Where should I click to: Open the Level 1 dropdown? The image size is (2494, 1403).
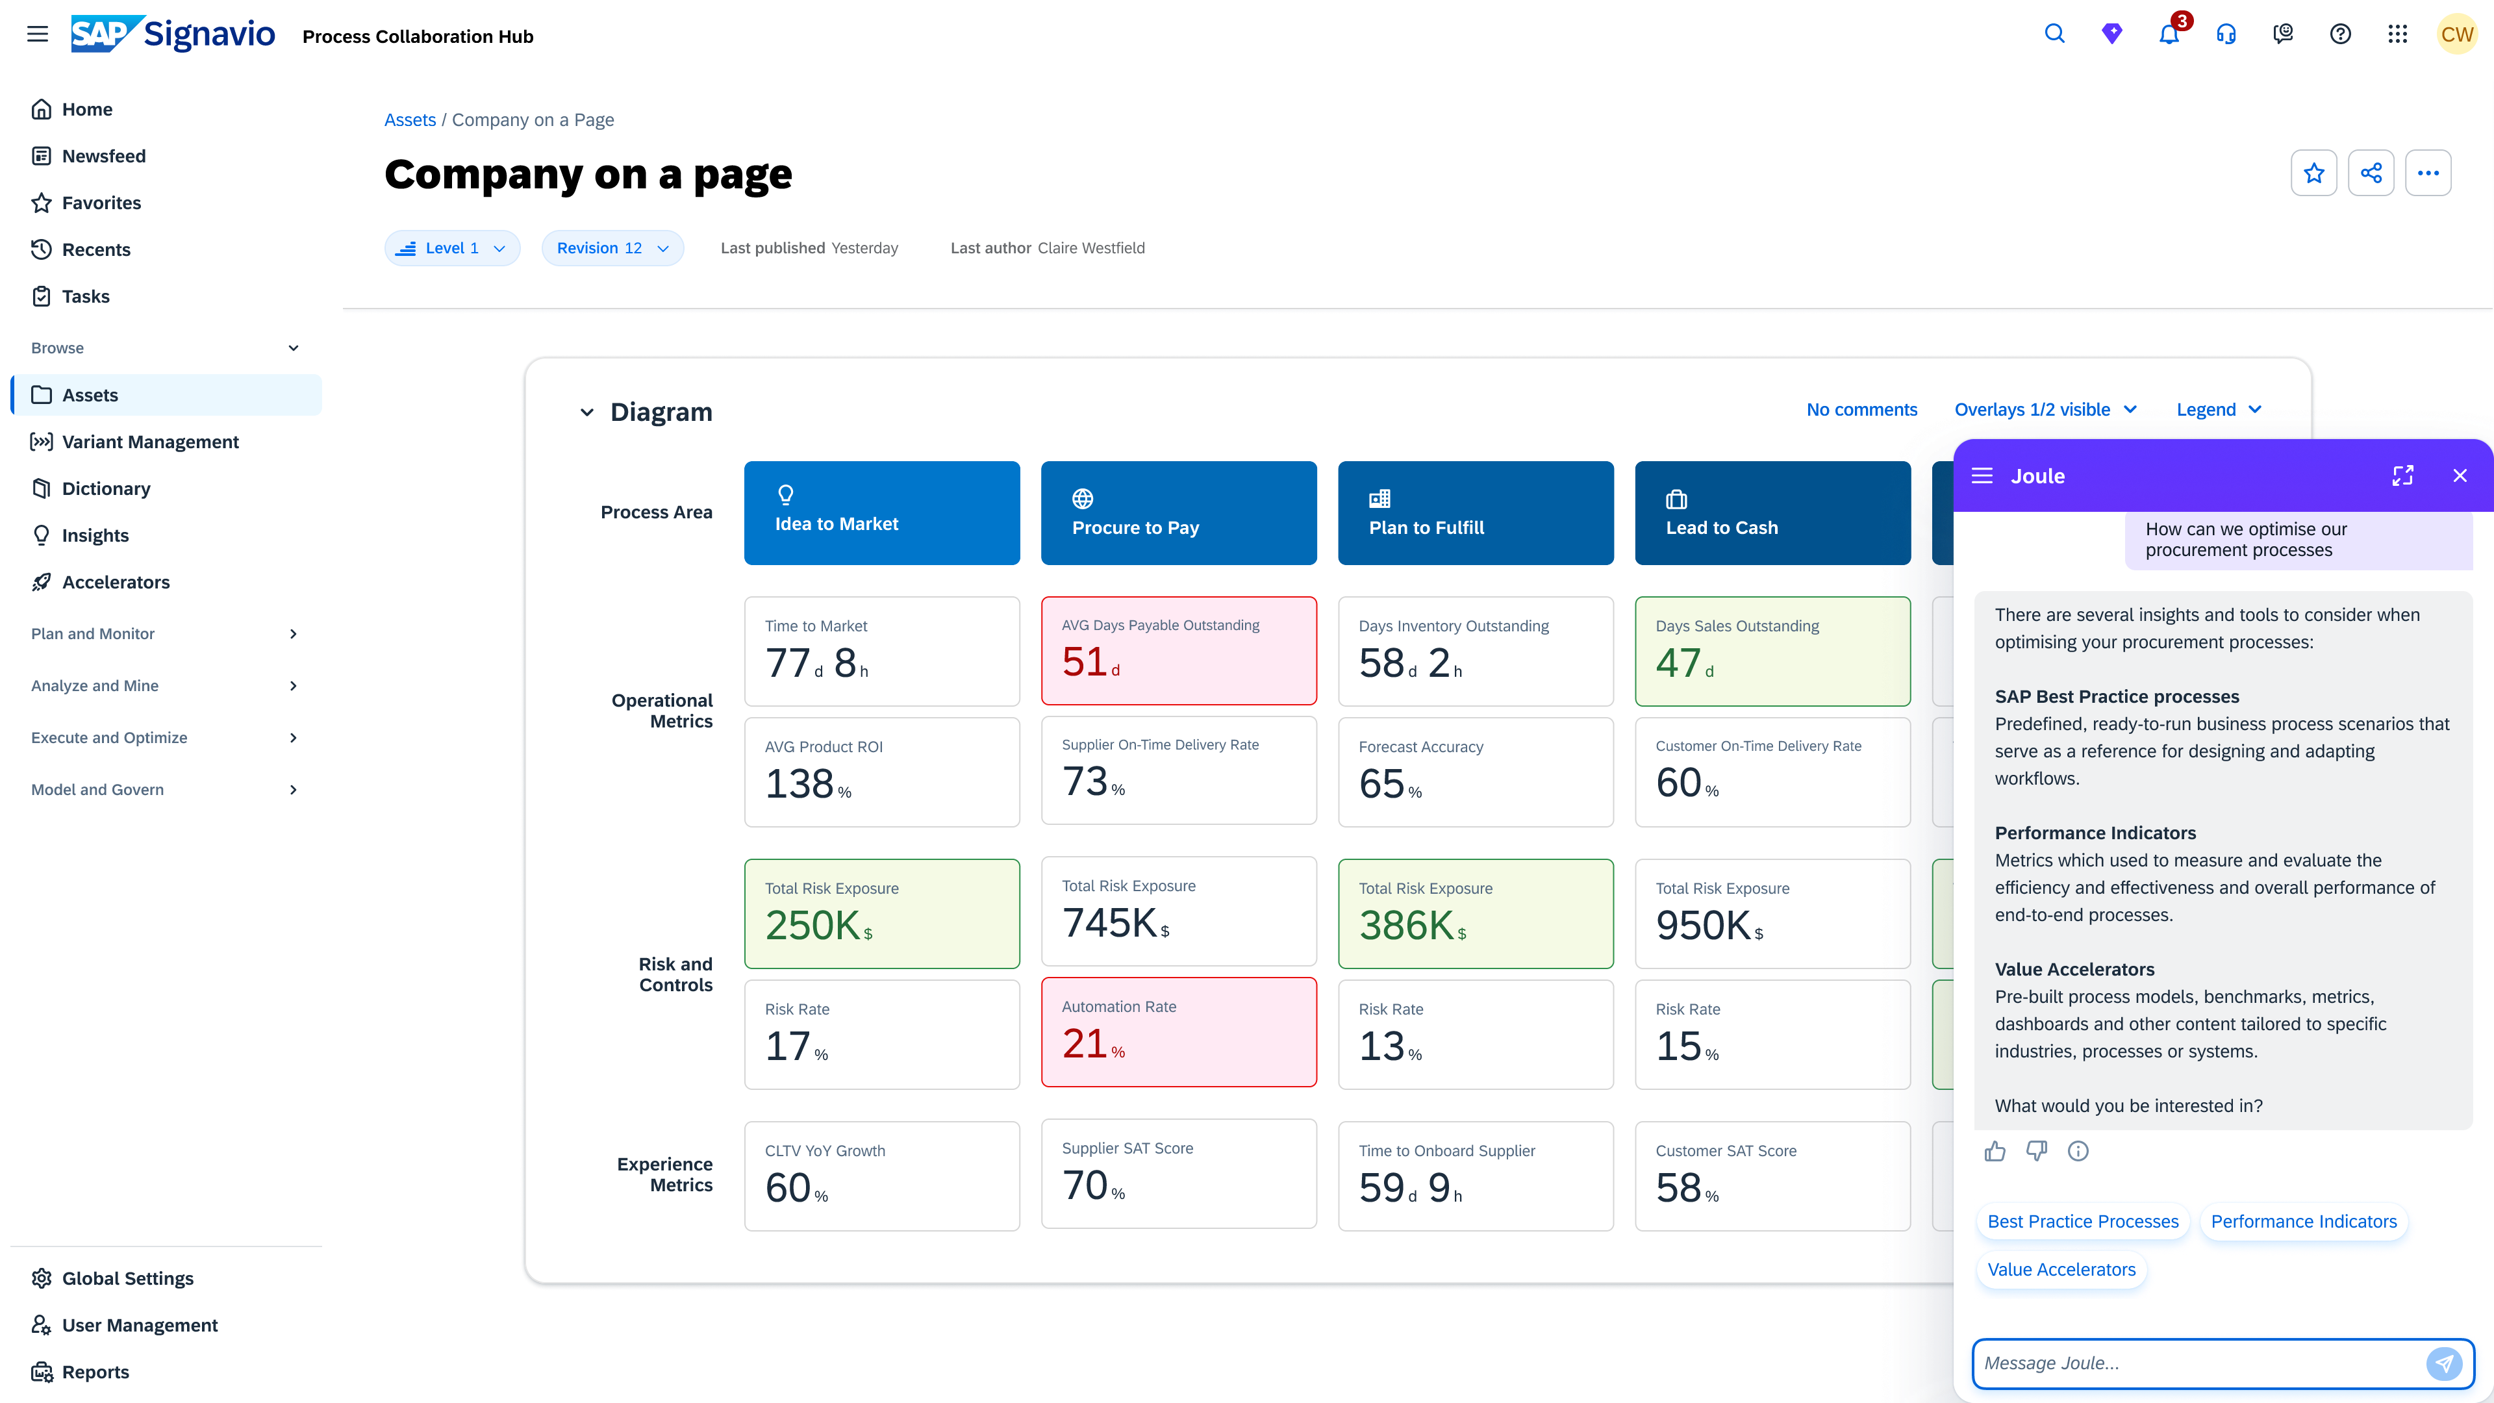click(452, 248)
